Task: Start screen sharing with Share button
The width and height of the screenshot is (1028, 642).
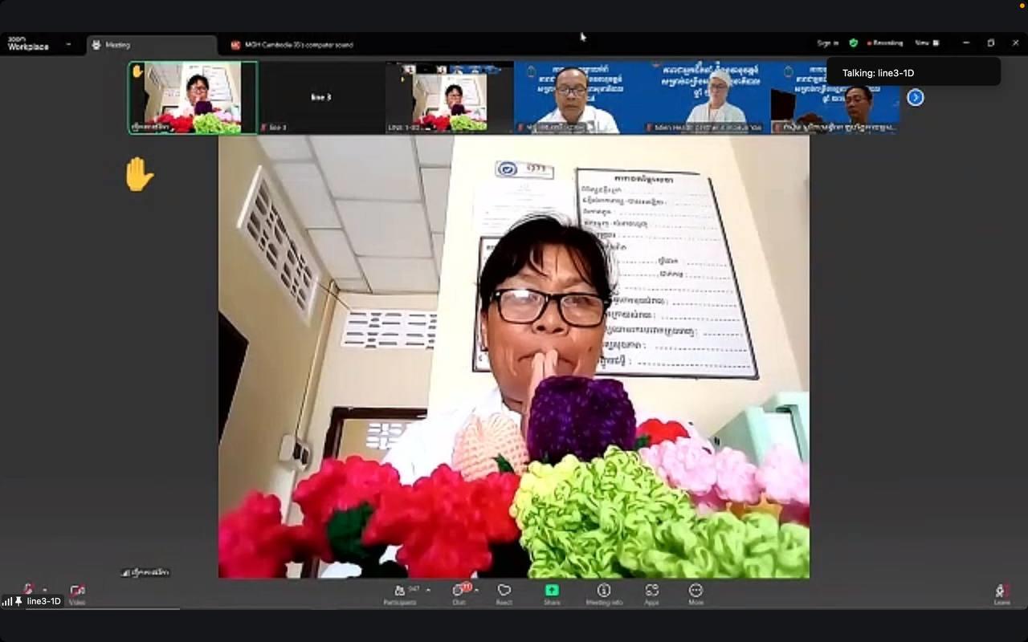Action: [x=552, y=594]
